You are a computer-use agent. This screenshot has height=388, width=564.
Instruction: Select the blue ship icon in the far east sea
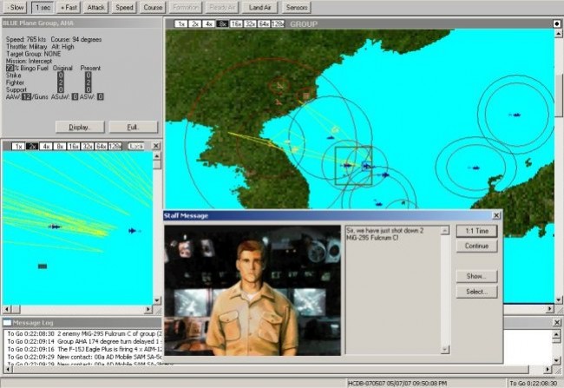tap(515, 115)
